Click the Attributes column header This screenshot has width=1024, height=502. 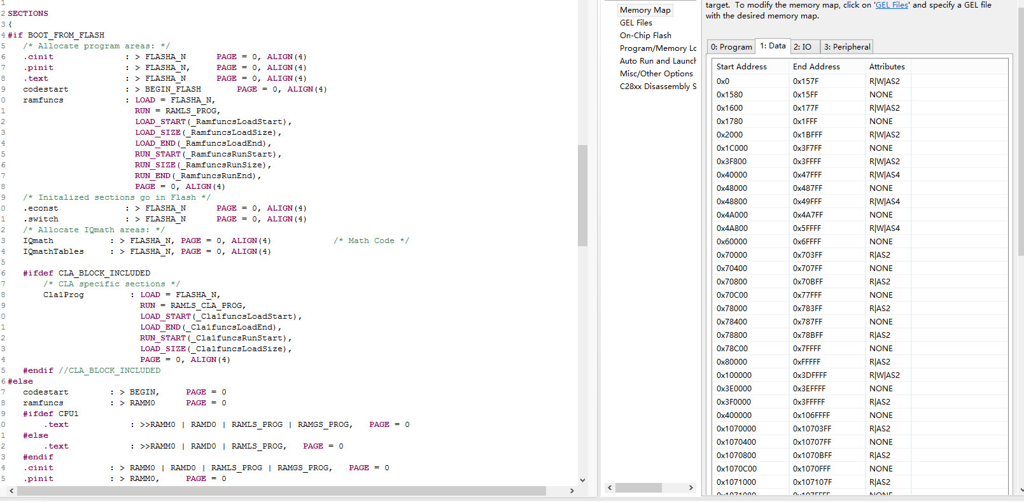pyautogui.click(x=887, y=67)
